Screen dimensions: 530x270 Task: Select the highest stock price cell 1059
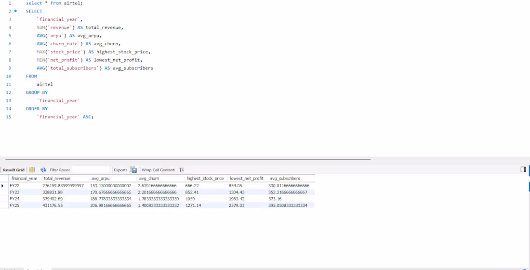click(206, 199)
